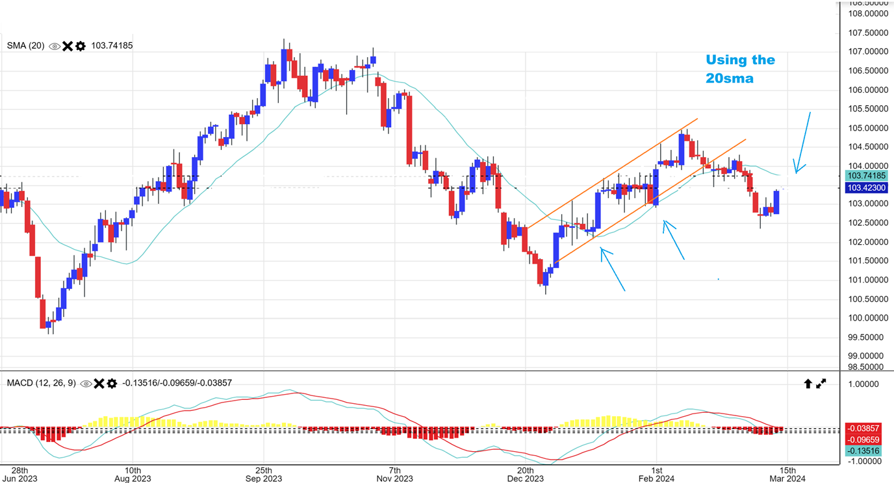Maximize the MACD pane with the expand icon
894x483 pixels.
pos(821,384)
